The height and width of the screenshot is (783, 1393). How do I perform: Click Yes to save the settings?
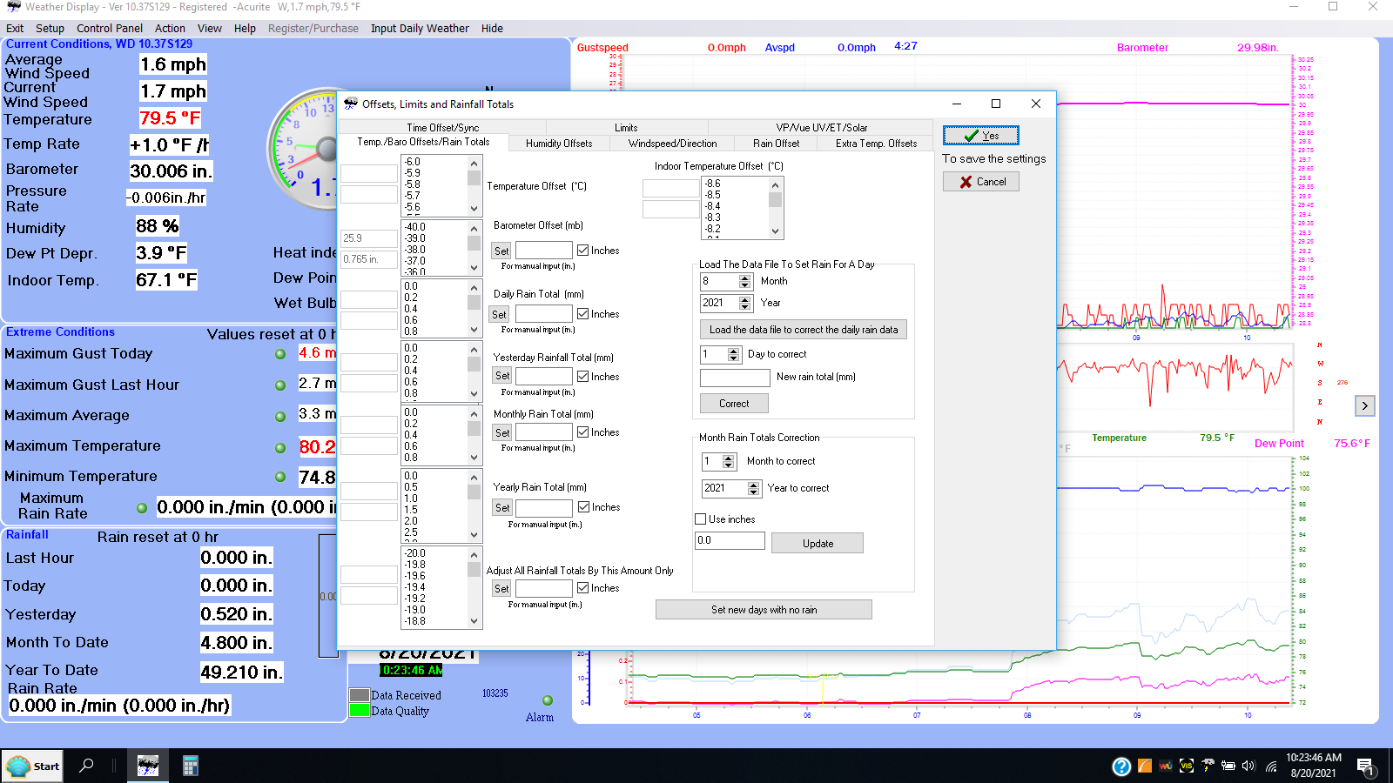[981, 135]
